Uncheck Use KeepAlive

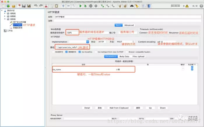[x=80, y=52]
